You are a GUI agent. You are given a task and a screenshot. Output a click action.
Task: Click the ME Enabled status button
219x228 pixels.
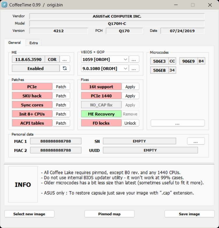[x=36, y=68]
